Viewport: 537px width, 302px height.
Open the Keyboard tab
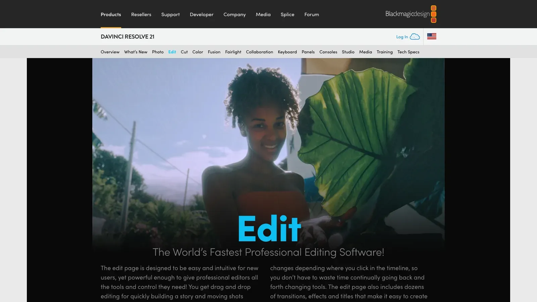[x=287, y=52]
